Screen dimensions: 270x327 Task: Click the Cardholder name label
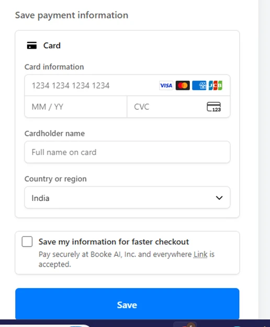point(54,133)
